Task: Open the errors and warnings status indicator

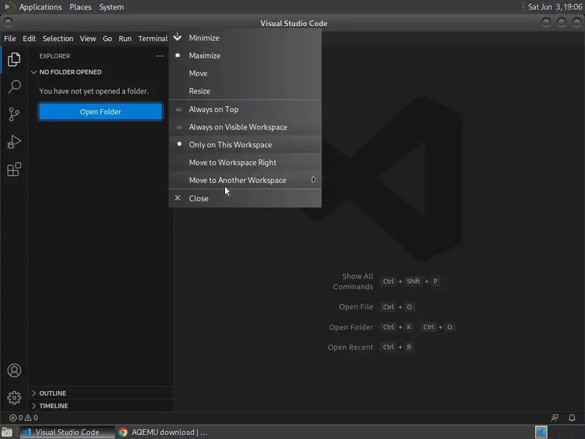Action: tap(23, 418)
